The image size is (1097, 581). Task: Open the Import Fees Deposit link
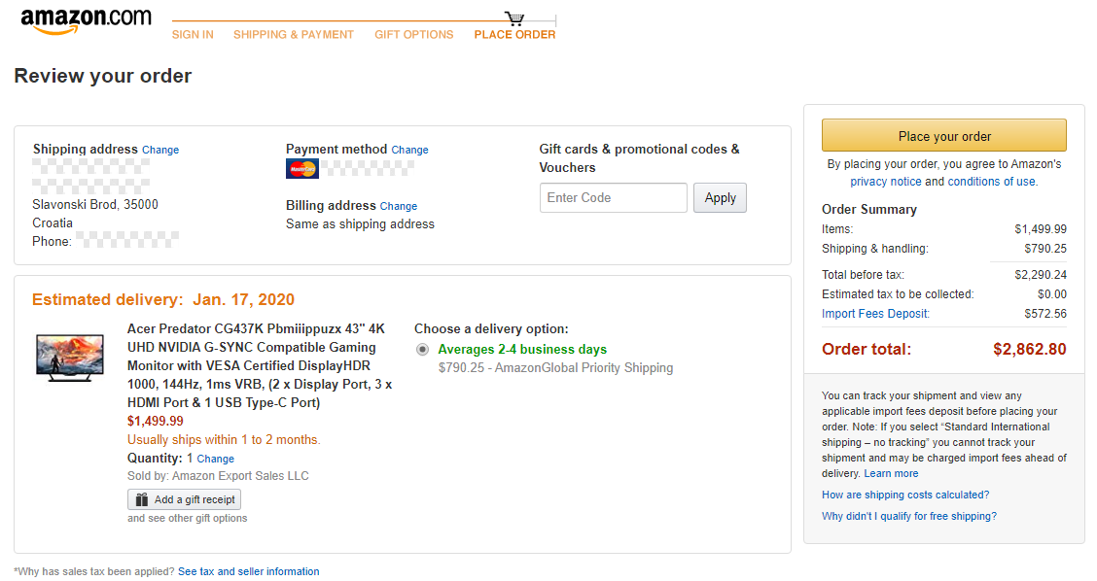(x=875, y=313)
